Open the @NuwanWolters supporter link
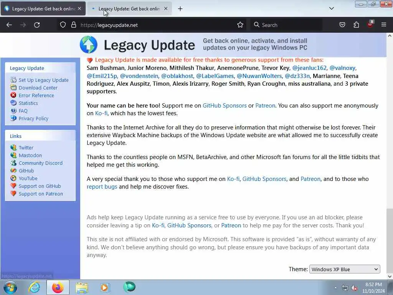This screenshot has width=393, height=295. (x=259, y=76)
